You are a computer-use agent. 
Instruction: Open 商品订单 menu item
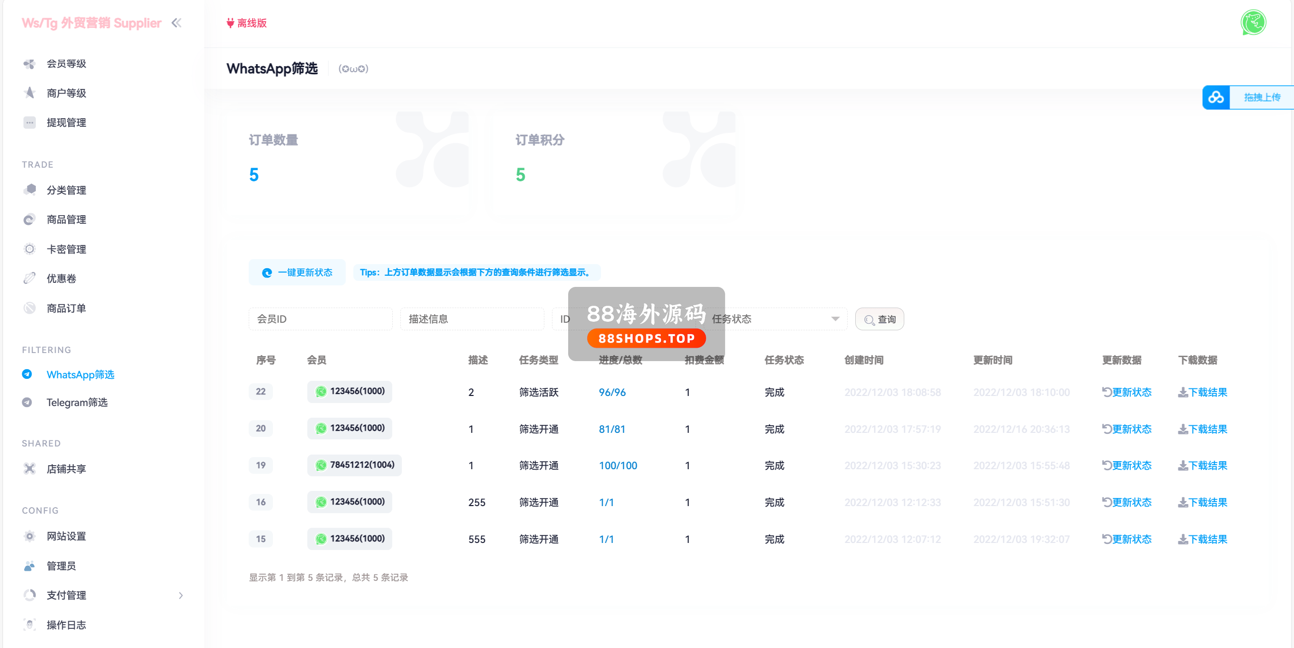click(66, 308)
